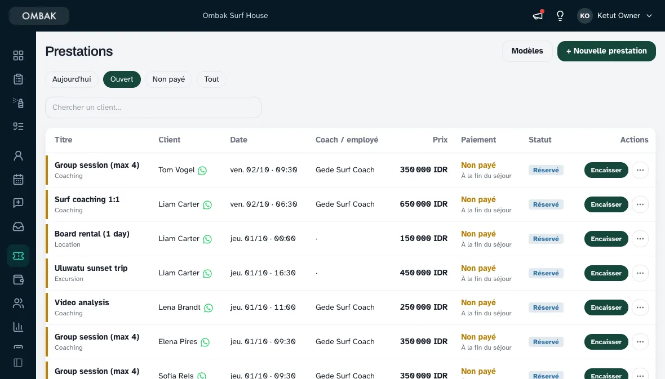Image resolution: width=665 pixels, height=379 pixels.
Task: Open more actions for Tom Vogel's Group session
Action: [x=640, y=170]
